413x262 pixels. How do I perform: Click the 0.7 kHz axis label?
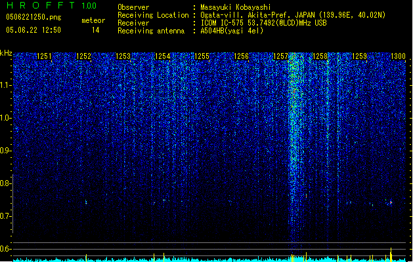[6, 216]
